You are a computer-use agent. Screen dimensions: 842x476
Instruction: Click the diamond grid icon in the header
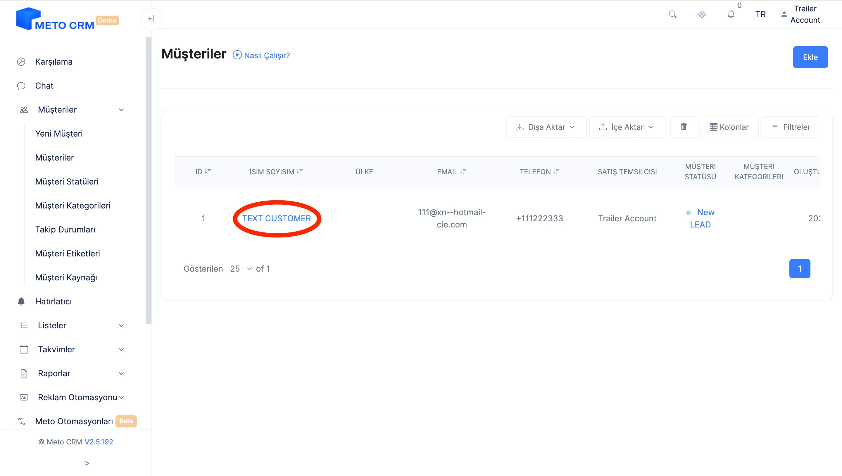click(702, 14)
